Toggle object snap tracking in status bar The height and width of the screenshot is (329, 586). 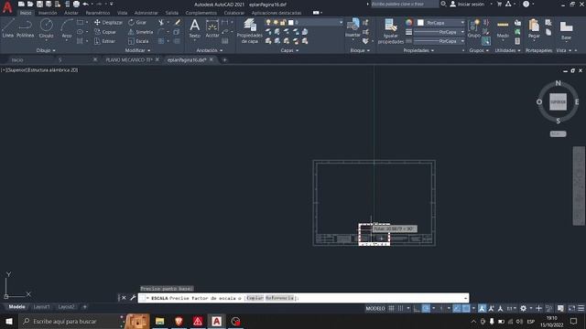(x=457, y=308)
